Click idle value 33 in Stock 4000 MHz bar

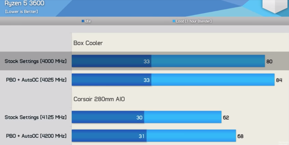(x=146, y=62)
